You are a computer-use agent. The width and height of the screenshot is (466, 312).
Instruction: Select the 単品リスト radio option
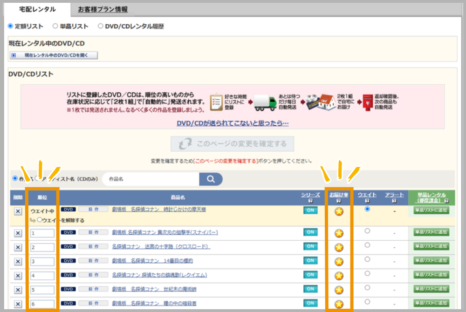coord(55,27)
